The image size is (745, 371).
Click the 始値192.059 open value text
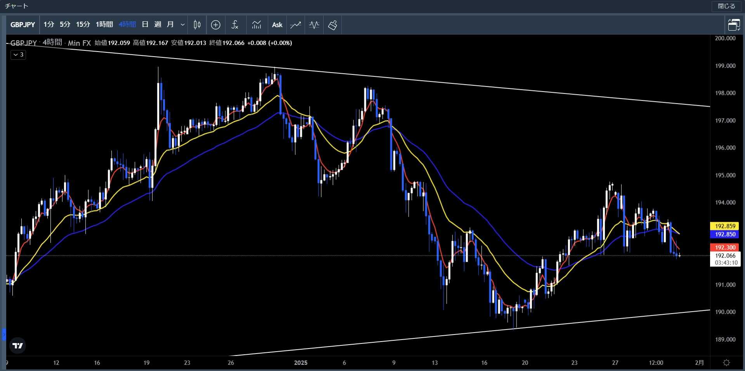coord(113,43)
